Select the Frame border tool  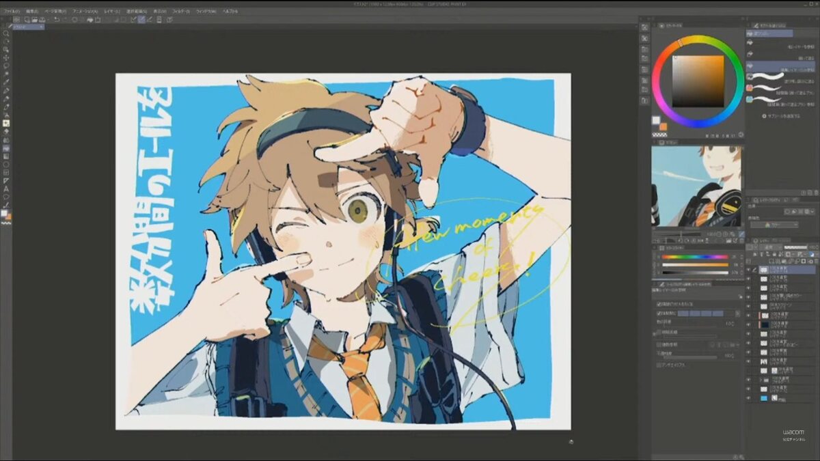6,172
